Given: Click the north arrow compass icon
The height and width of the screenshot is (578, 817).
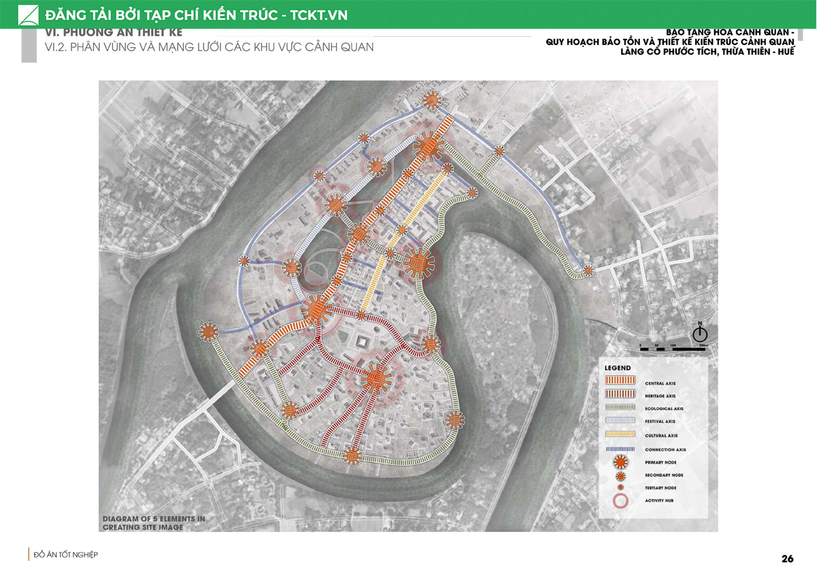Looking at the screenshot, I should pos(699,334).
